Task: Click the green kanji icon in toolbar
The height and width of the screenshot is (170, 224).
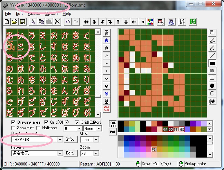Action: 193,22
